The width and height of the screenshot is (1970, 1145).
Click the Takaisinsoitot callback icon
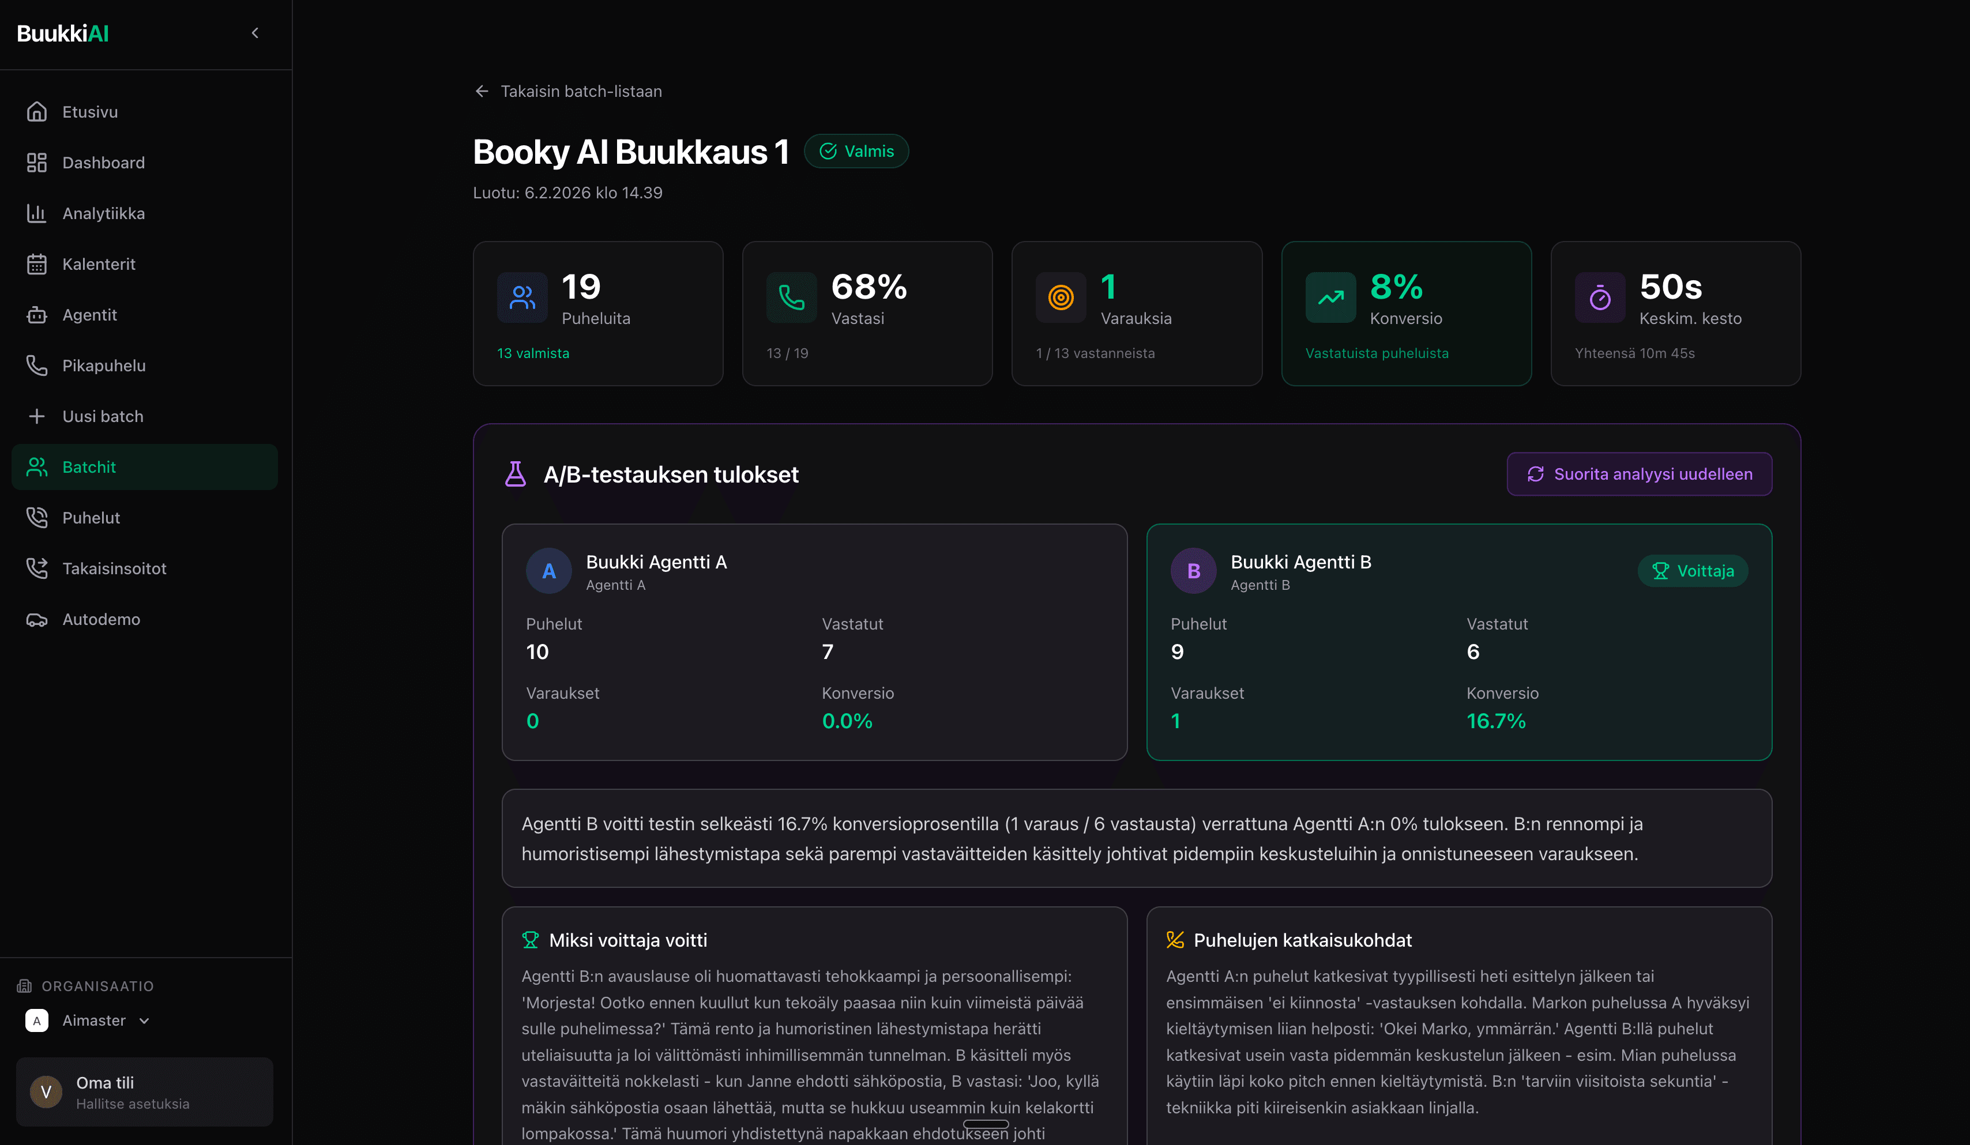pyautogui.click(x=37, y=568)
